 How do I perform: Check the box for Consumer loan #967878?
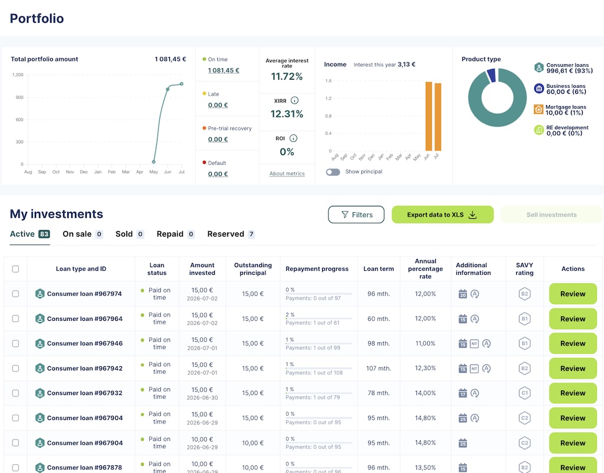(15, 468)
